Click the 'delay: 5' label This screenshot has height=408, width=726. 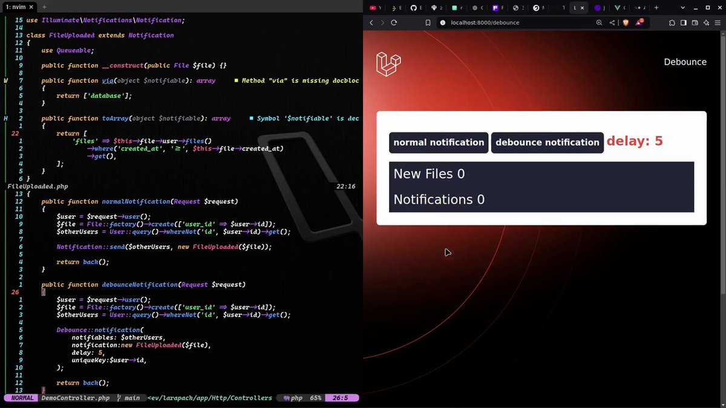(x=635, y=141)
